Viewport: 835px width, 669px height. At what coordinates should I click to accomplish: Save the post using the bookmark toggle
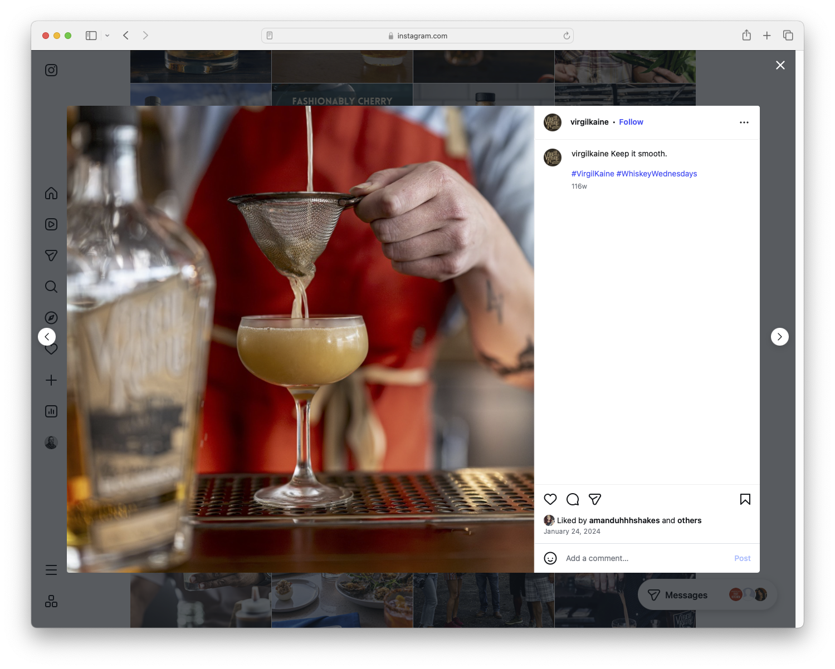[x=745, y=499]
